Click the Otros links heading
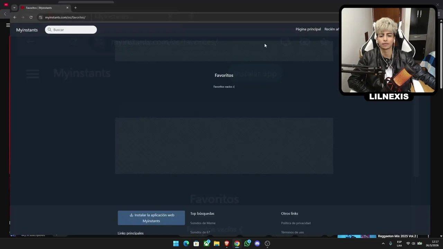This screenshot has height=249, width=443. (x=289, y=213)
